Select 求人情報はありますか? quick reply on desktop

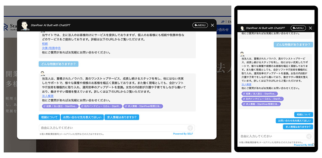[122, 117]
